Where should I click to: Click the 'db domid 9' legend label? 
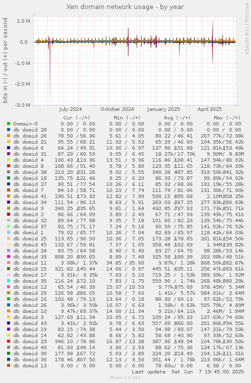[x=28, y=209]
